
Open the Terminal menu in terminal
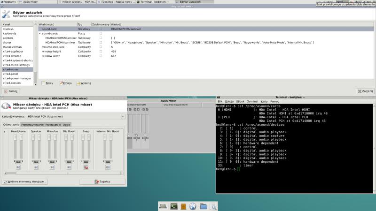pyautogui.click(x=252, y=101)
